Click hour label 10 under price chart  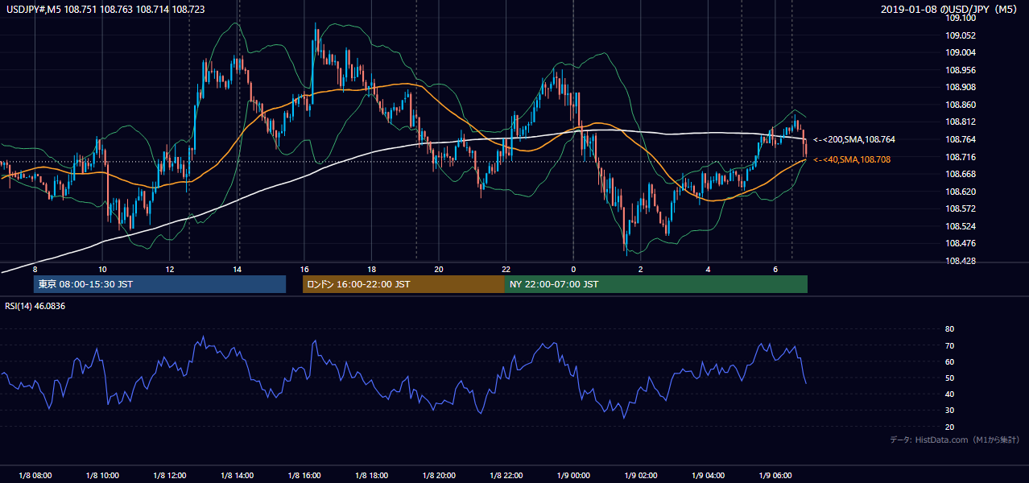[102, 269]
